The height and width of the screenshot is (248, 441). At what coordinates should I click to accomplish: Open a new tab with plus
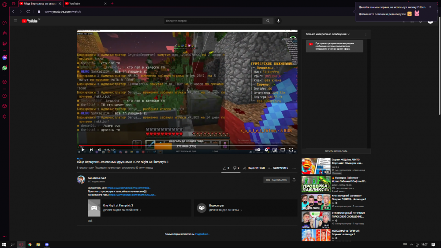click(112, 4)
